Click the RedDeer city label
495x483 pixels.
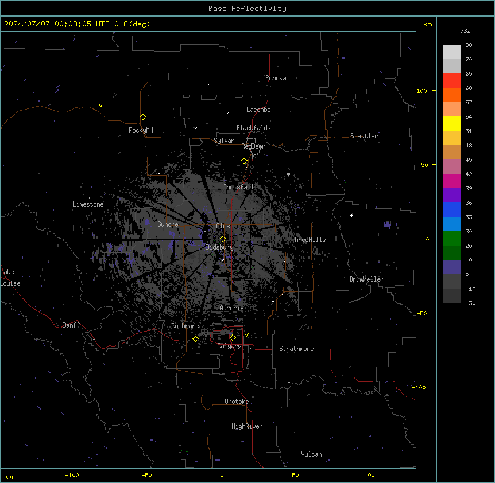(x=253, y=146)
